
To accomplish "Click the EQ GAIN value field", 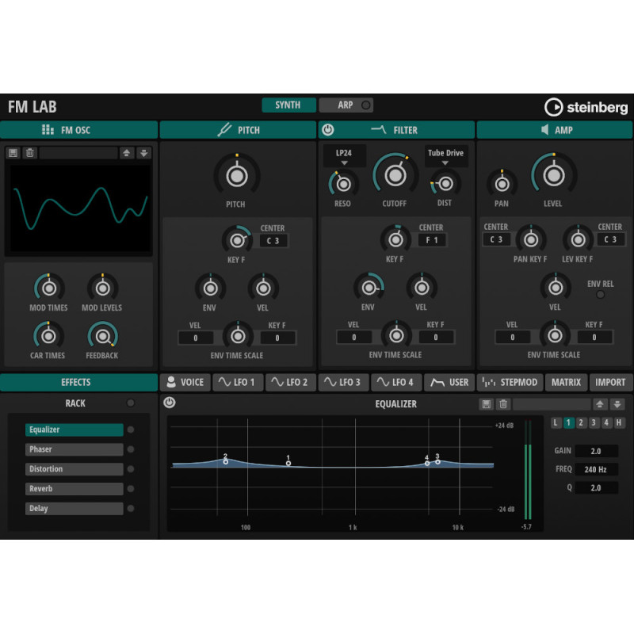I will click(596, 451).
